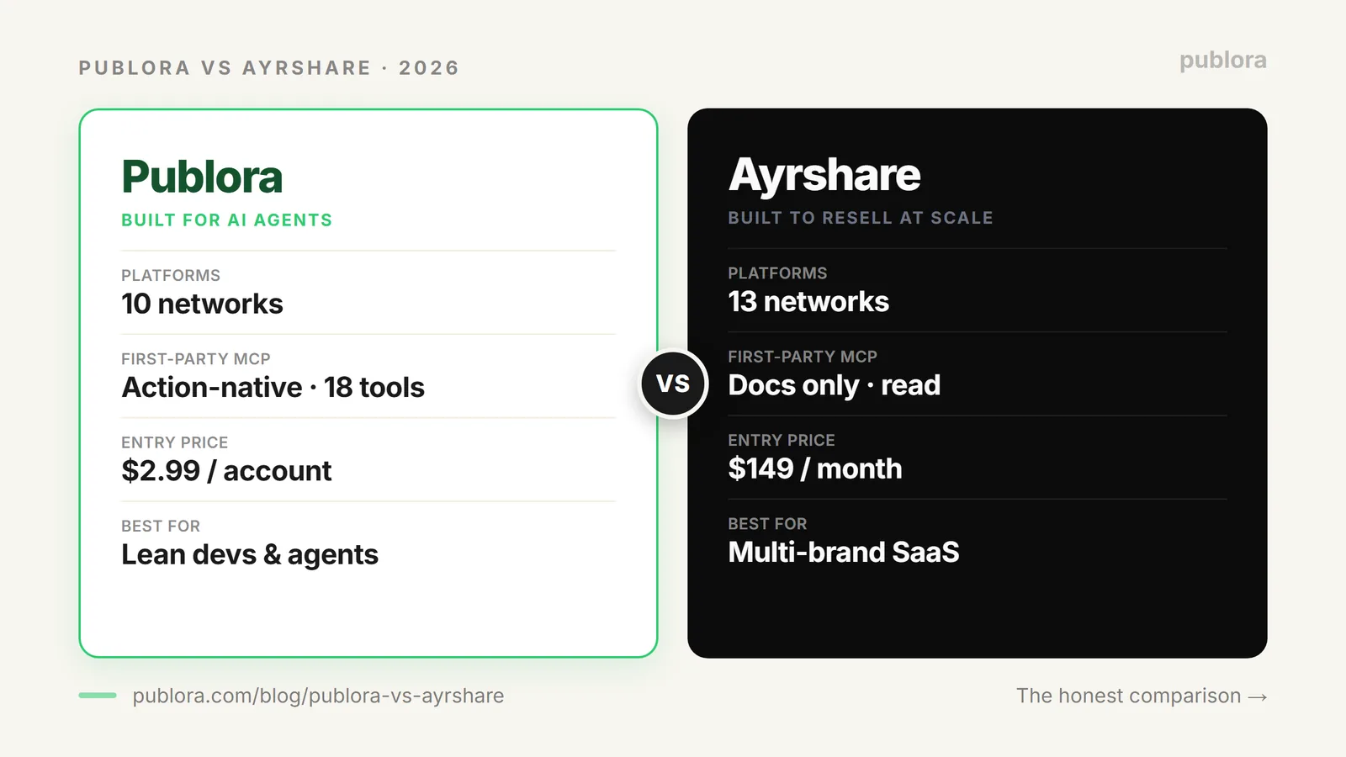
Task: Click FIRST-PARTY MCP label in Publora card
Action: point(196,359)
